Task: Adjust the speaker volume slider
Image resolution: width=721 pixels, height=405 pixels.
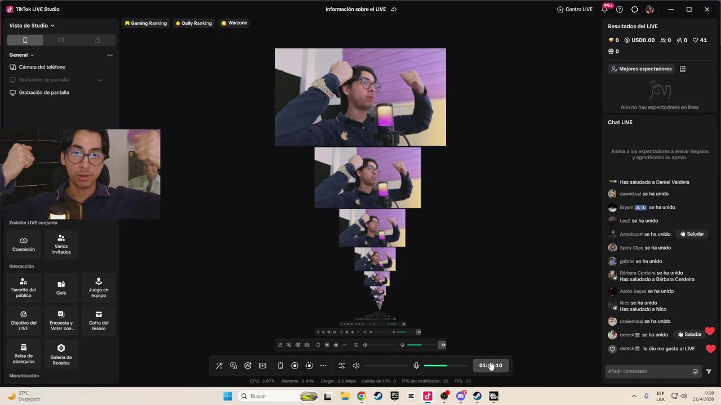Action: [x=386, y=366]
